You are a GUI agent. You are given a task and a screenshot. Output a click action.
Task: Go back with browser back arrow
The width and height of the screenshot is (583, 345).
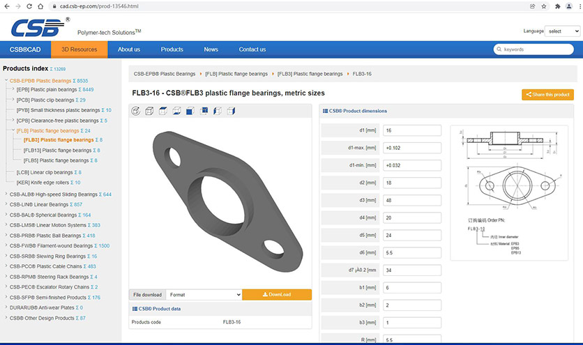click(7, 6)
